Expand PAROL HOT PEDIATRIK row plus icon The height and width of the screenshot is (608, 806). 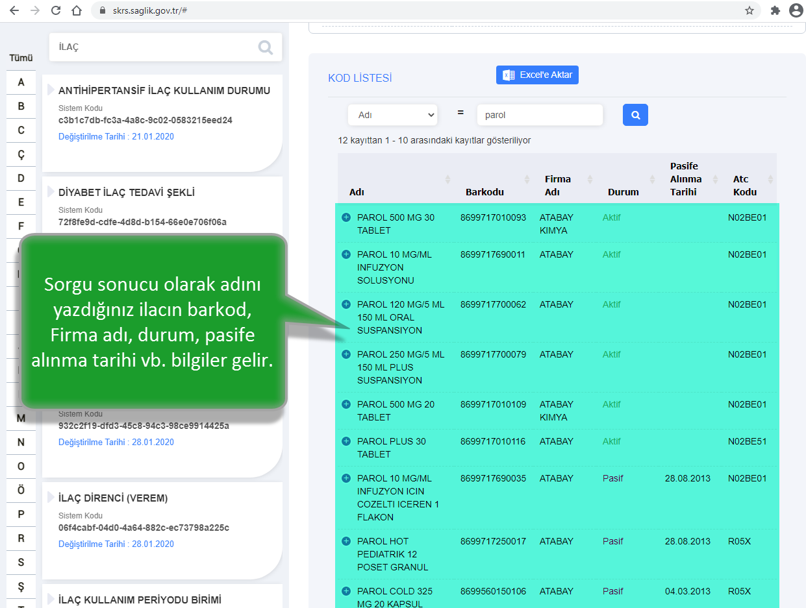click(x=346, y=541)
